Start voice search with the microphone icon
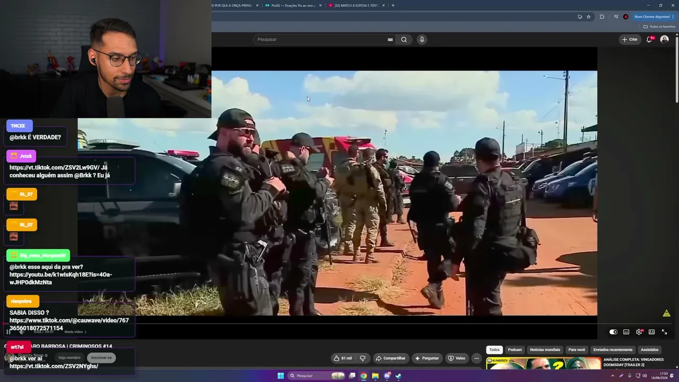 tap(422, 39)
